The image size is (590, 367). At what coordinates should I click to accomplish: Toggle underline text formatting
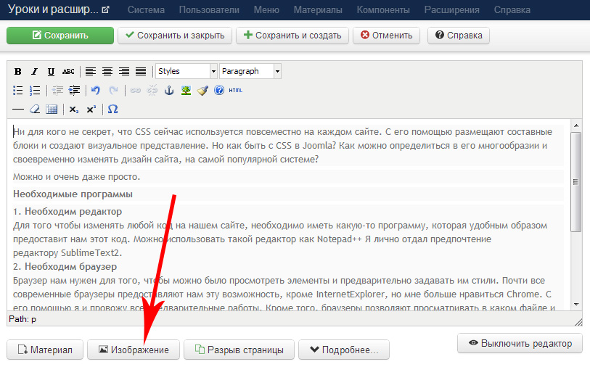click(x=51, y=71)
